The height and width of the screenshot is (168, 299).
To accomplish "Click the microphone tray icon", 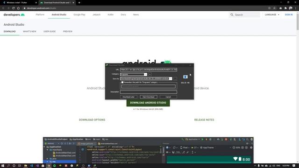I will (x=259, y=166).
